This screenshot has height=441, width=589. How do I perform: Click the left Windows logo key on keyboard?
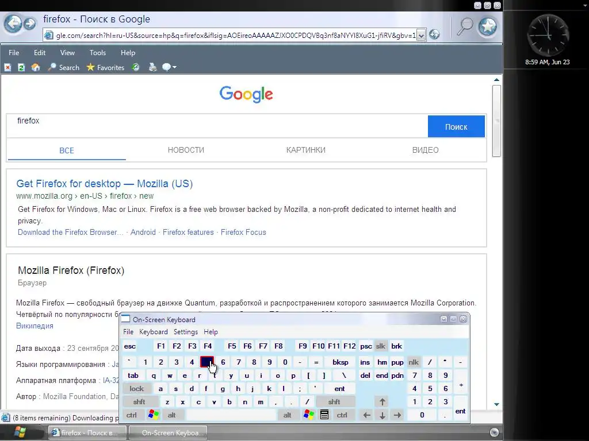pyautogui.click(x=153, y=415)
